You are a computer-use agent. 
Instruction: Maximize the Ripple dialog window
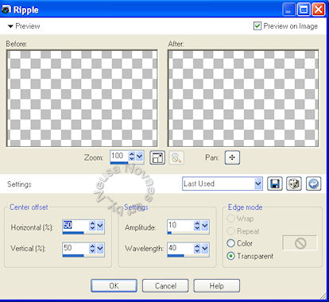click(x=304, y=10)
